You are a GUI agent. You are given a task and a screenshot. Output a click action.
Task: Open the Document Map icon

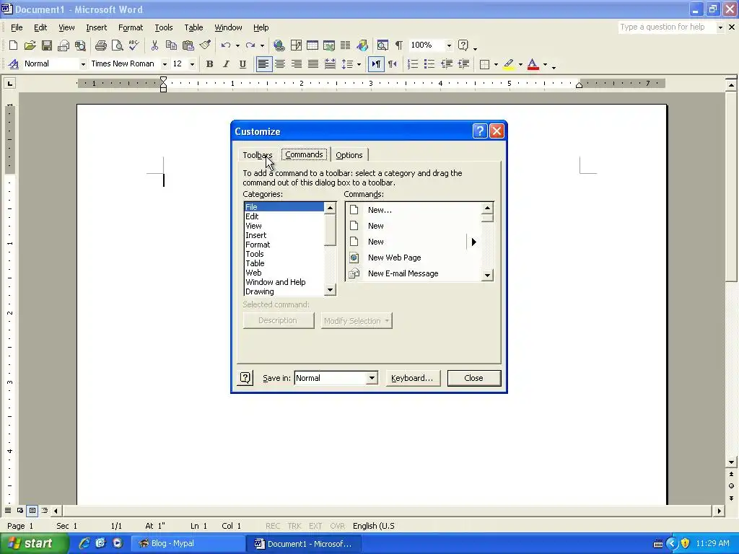pyautogui.click(x=382, y=45)
